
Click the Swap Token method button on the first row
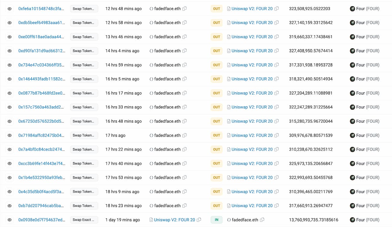click(x=84, y=9)
